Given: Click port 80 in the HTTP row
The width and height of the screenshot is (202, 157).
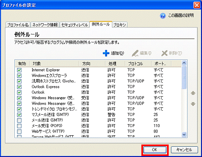Looking at the screenshot, I should coord(156,131).
